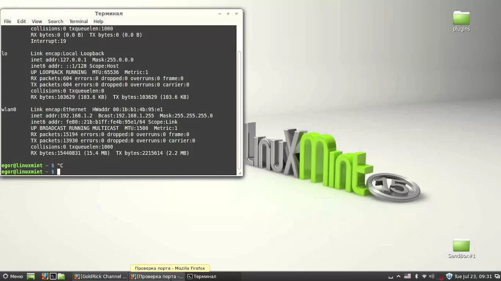Screen dimensions: 501x281
Task: Open Edit menu in Terminal
Action: pyautogui.click(x=22, y=21)
